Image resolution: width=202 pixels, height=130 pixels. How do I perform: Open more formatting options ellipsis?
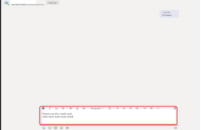[x=158, y=108]
